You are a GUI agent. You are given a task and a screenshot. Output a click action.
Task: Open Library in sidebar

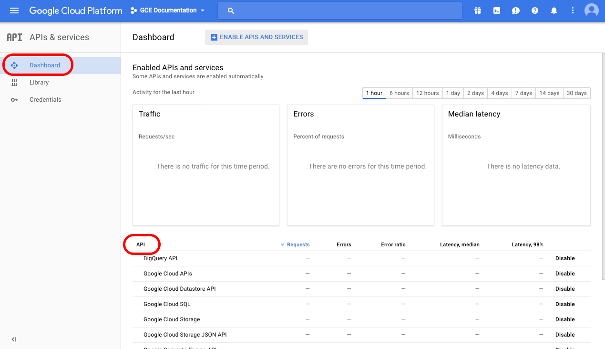coord(39,83)
